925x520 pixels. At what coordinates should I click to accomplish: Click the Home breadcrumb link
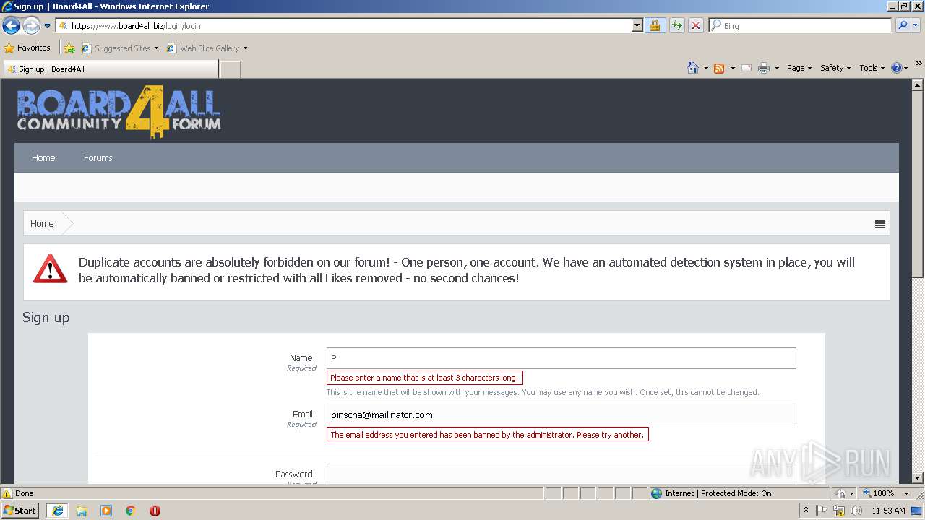(42, 223)
